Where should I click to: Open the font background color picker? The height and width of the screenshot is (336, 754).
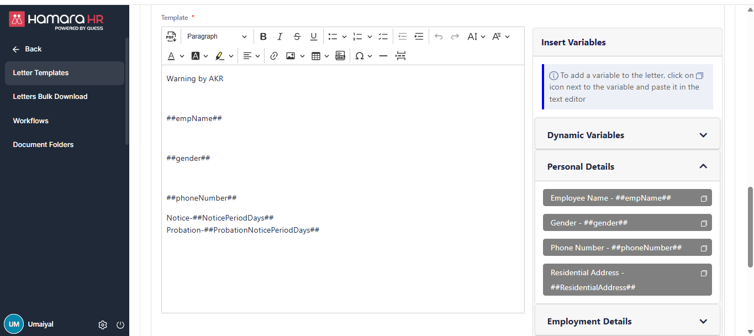coord(199,56)
